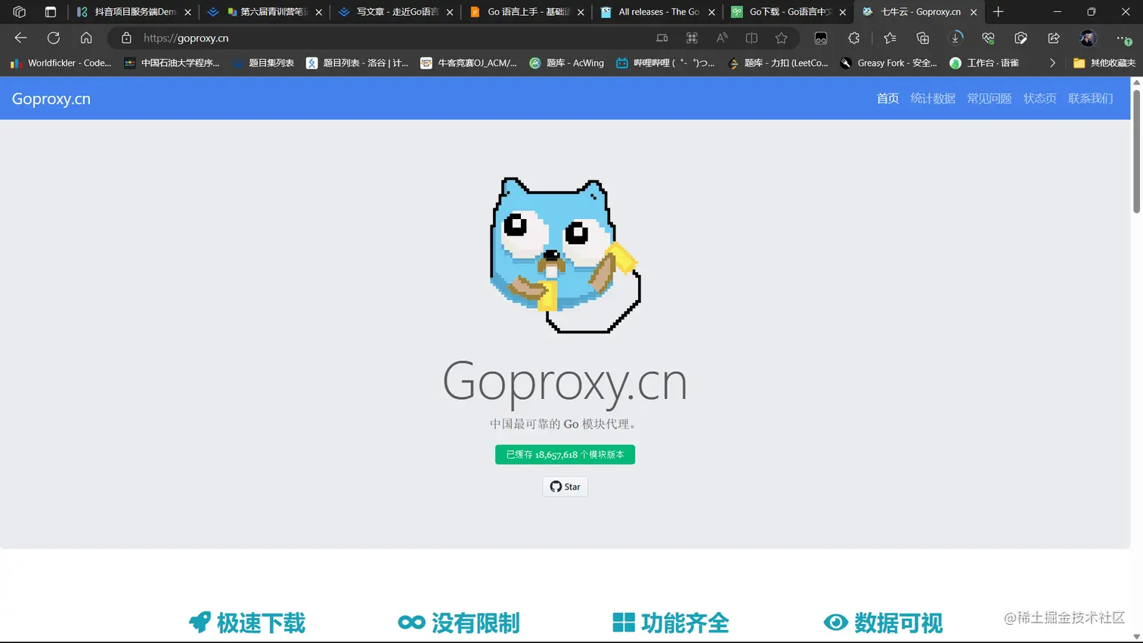Enter Immersive Reader book icon
This screenshot has width=1143, height=643.
coord(751,38)
